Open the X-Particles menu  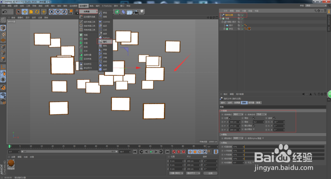107,6
